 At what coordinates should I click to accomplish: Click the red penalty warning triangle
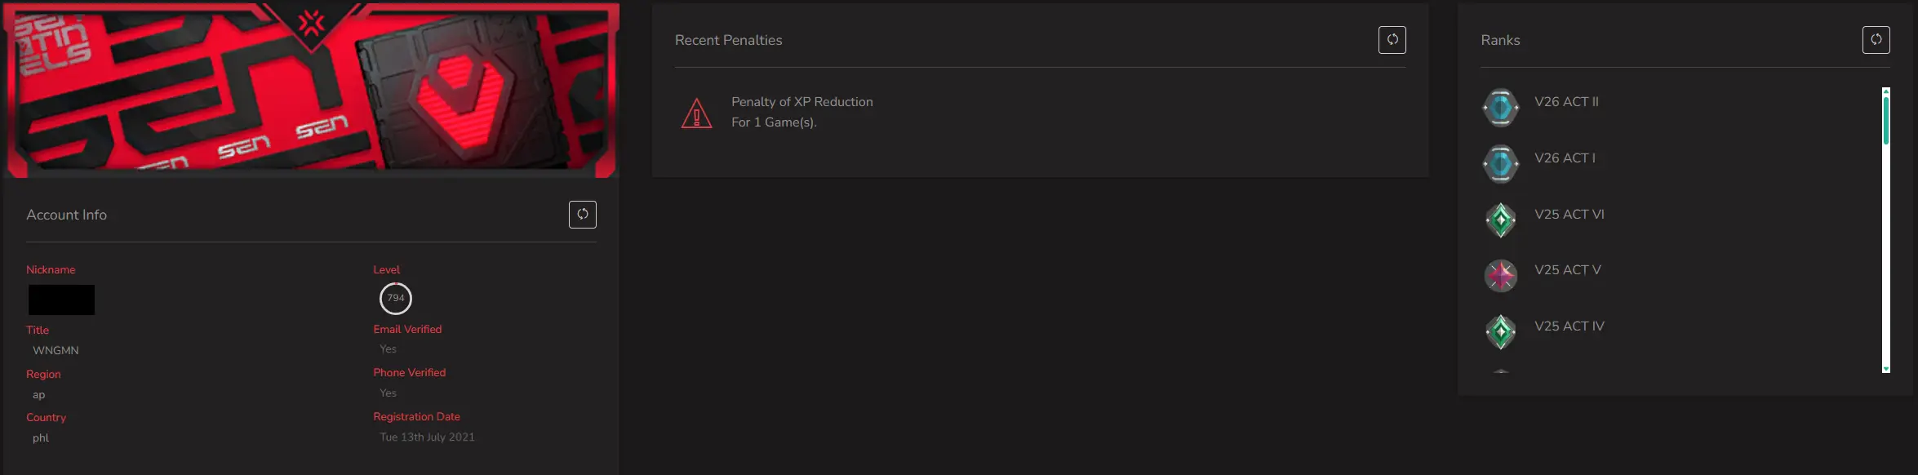(696, 113)
